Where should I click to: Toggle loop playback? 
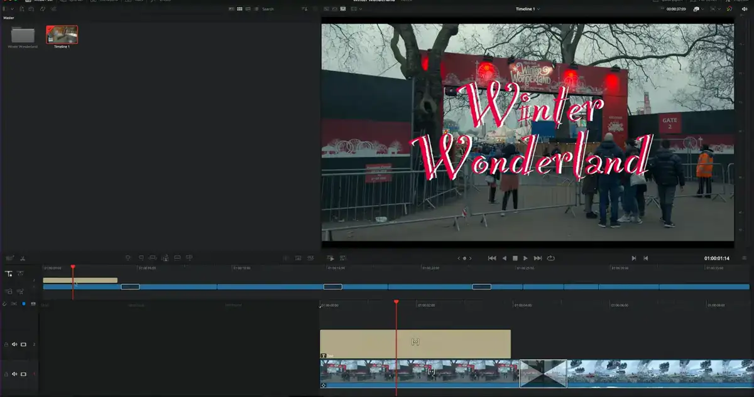pos(551,258)
